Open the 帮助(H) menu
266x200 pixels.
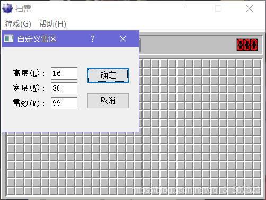pos(52,24)
